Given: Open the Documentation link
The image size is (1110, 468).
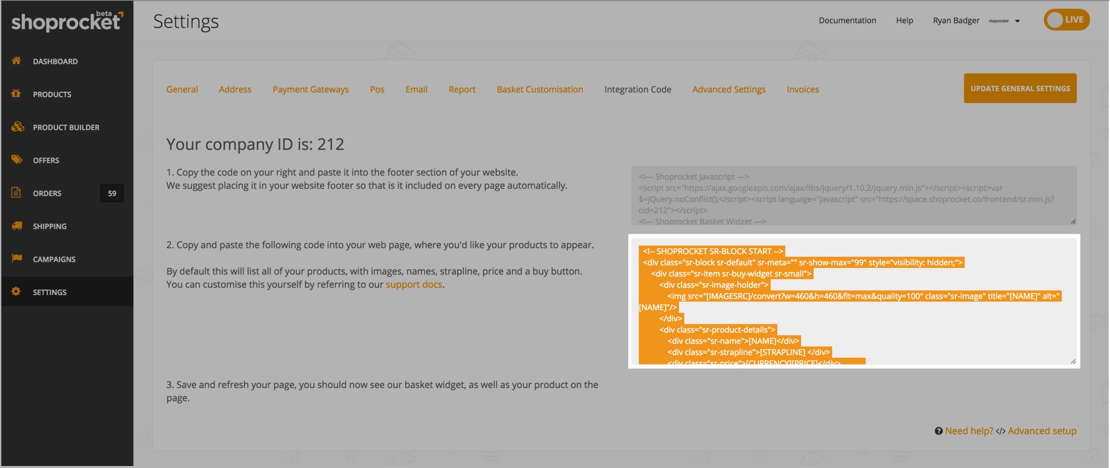Looking at the screenshot, I should point(847,20).
